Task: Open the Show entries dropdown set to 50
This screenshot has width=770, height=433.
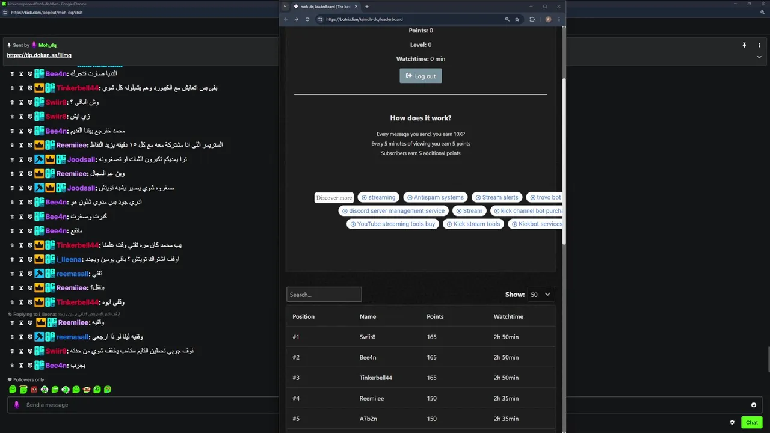Action: [x=540, y=295]
